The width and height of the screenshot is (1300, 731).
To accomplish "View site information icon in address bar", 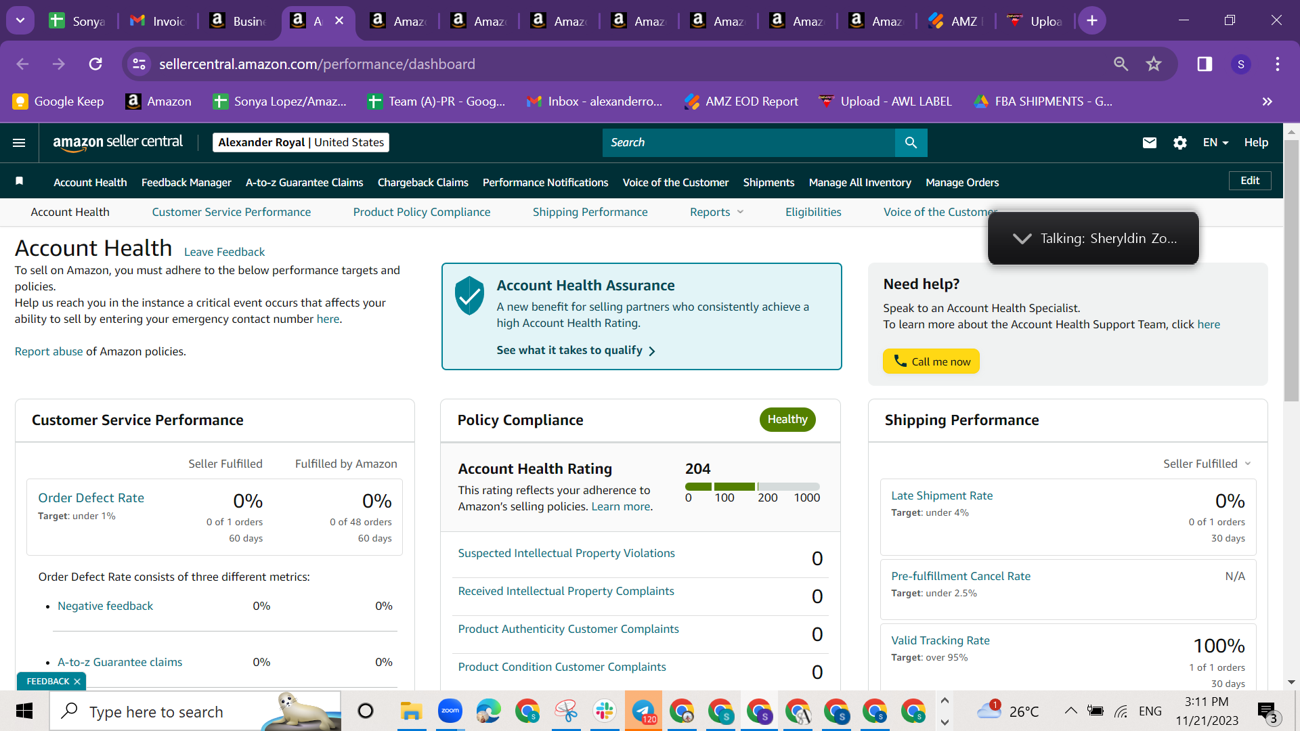I will coord(139,64).
